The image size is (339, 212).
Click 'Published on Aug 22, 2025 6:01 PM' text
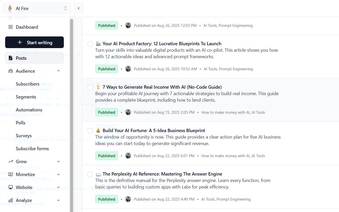(x=164, y=156)
